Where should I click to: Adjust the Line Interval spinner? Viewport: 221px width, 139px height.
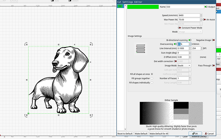pyautogui.click(x=190, y=48)
